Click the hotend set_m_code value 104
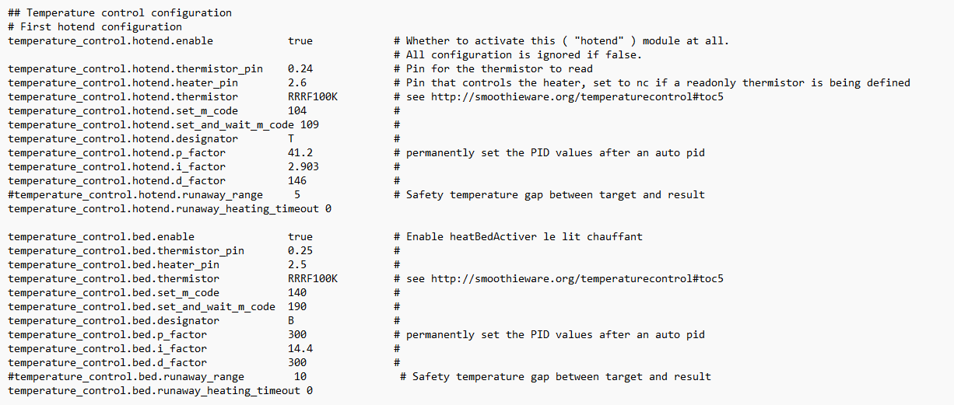 point(297,110)
